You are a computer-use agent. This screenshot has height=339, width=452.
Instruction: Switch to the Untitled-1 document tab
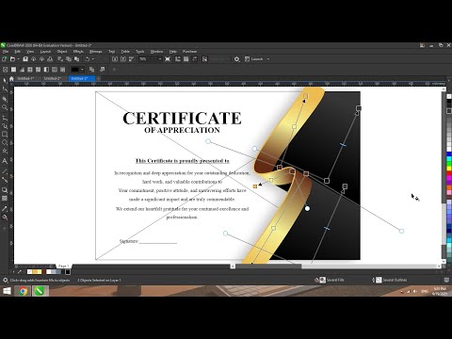click(25, 78)
